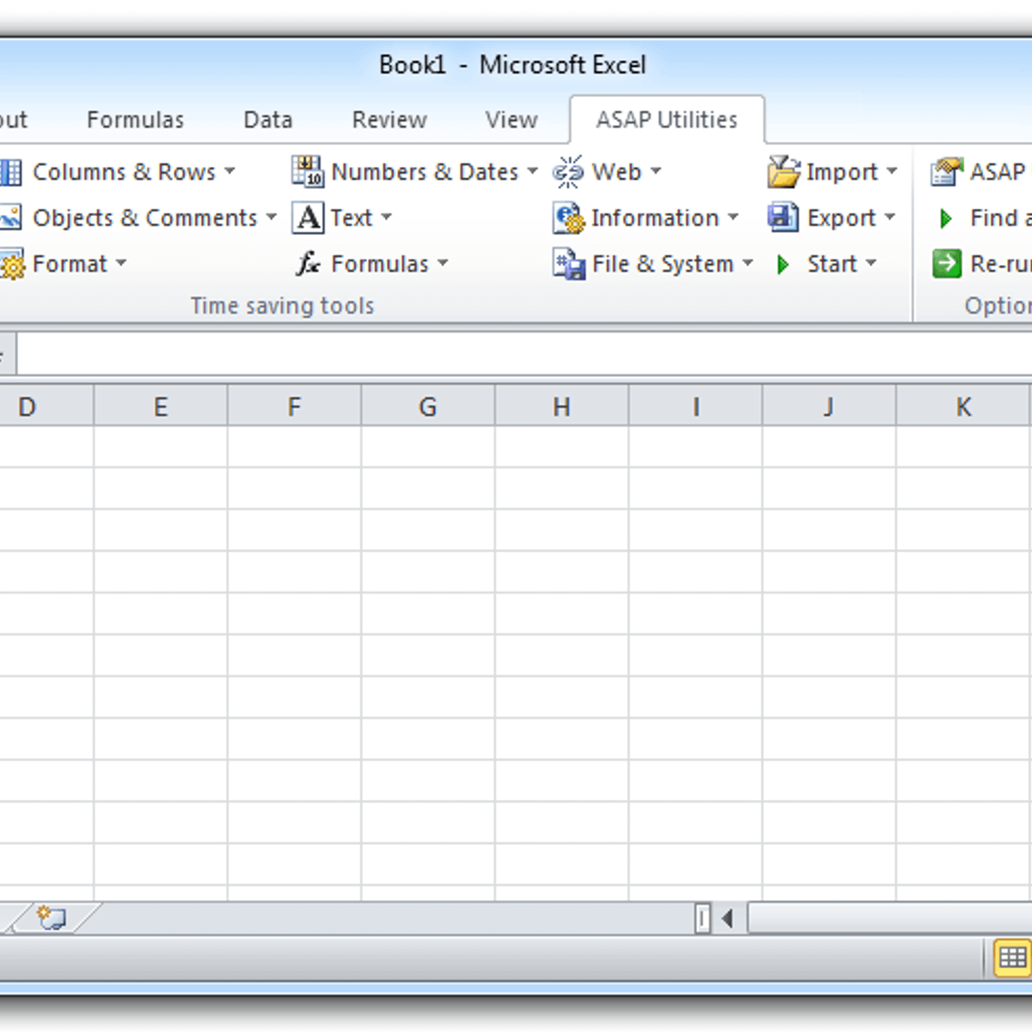Switch to the Formulas ribbon tab
The width and height of the screenshot is (1032, 1032).
pos(135,120)
